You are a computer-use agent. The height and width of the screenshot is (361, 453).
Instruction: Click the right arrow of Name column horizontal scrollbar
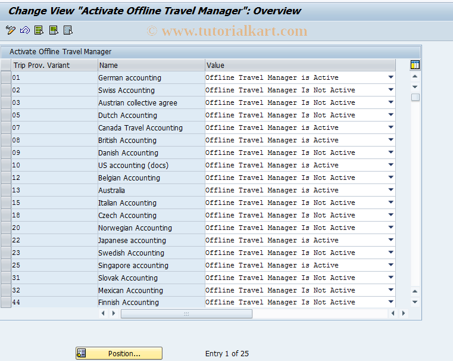(114, 313)
